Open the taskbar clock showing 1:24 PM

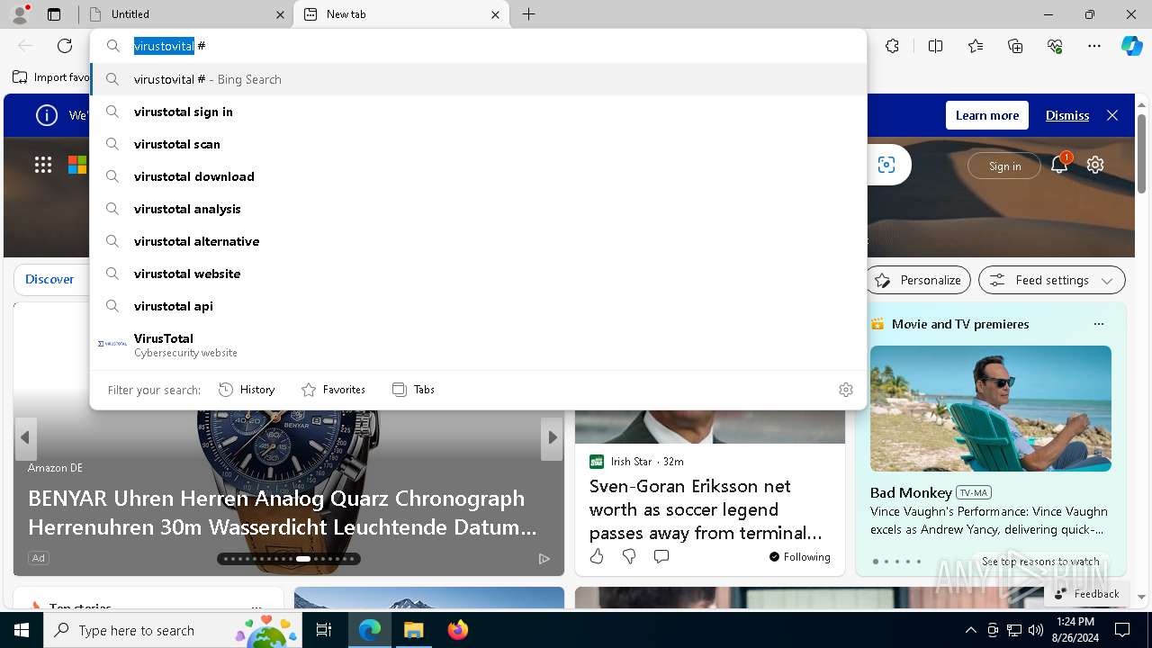pyautogui.click(x=1075, y=630)
